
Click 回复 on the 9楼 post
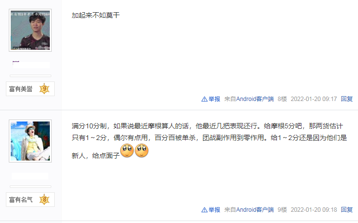[x=347, y=210]
